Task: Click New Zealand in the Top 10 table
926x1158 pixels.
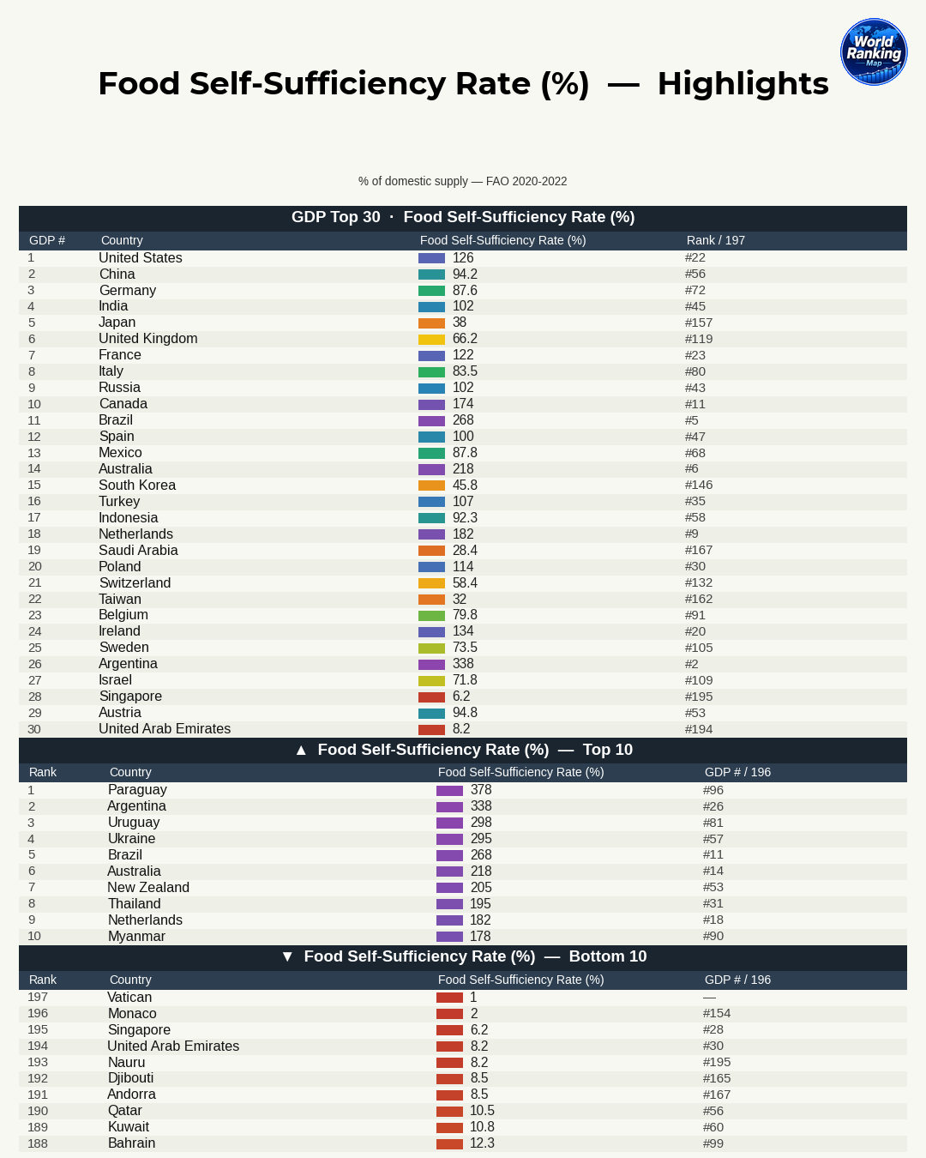Action: (x=148, y=888)
